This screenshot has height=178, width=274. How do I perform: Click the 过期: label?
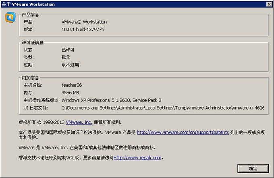29,65
